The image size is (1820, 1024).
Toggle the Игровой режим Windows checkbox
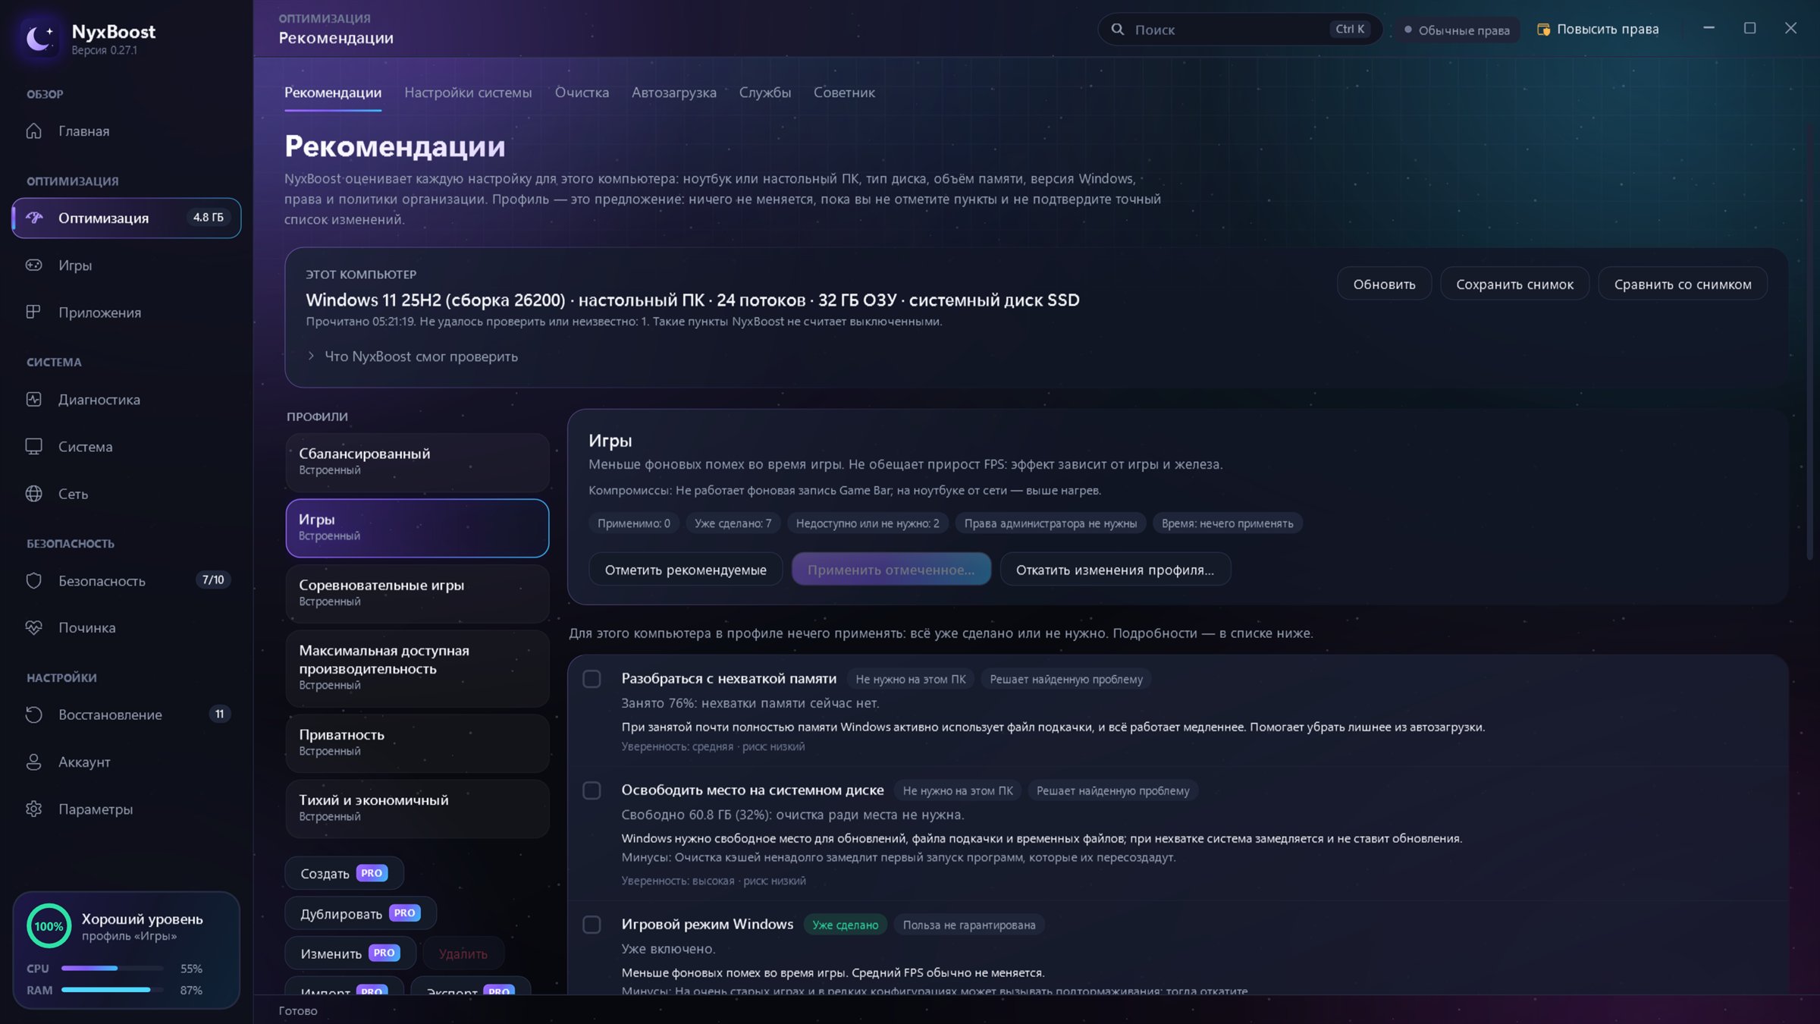click(591, 925)
